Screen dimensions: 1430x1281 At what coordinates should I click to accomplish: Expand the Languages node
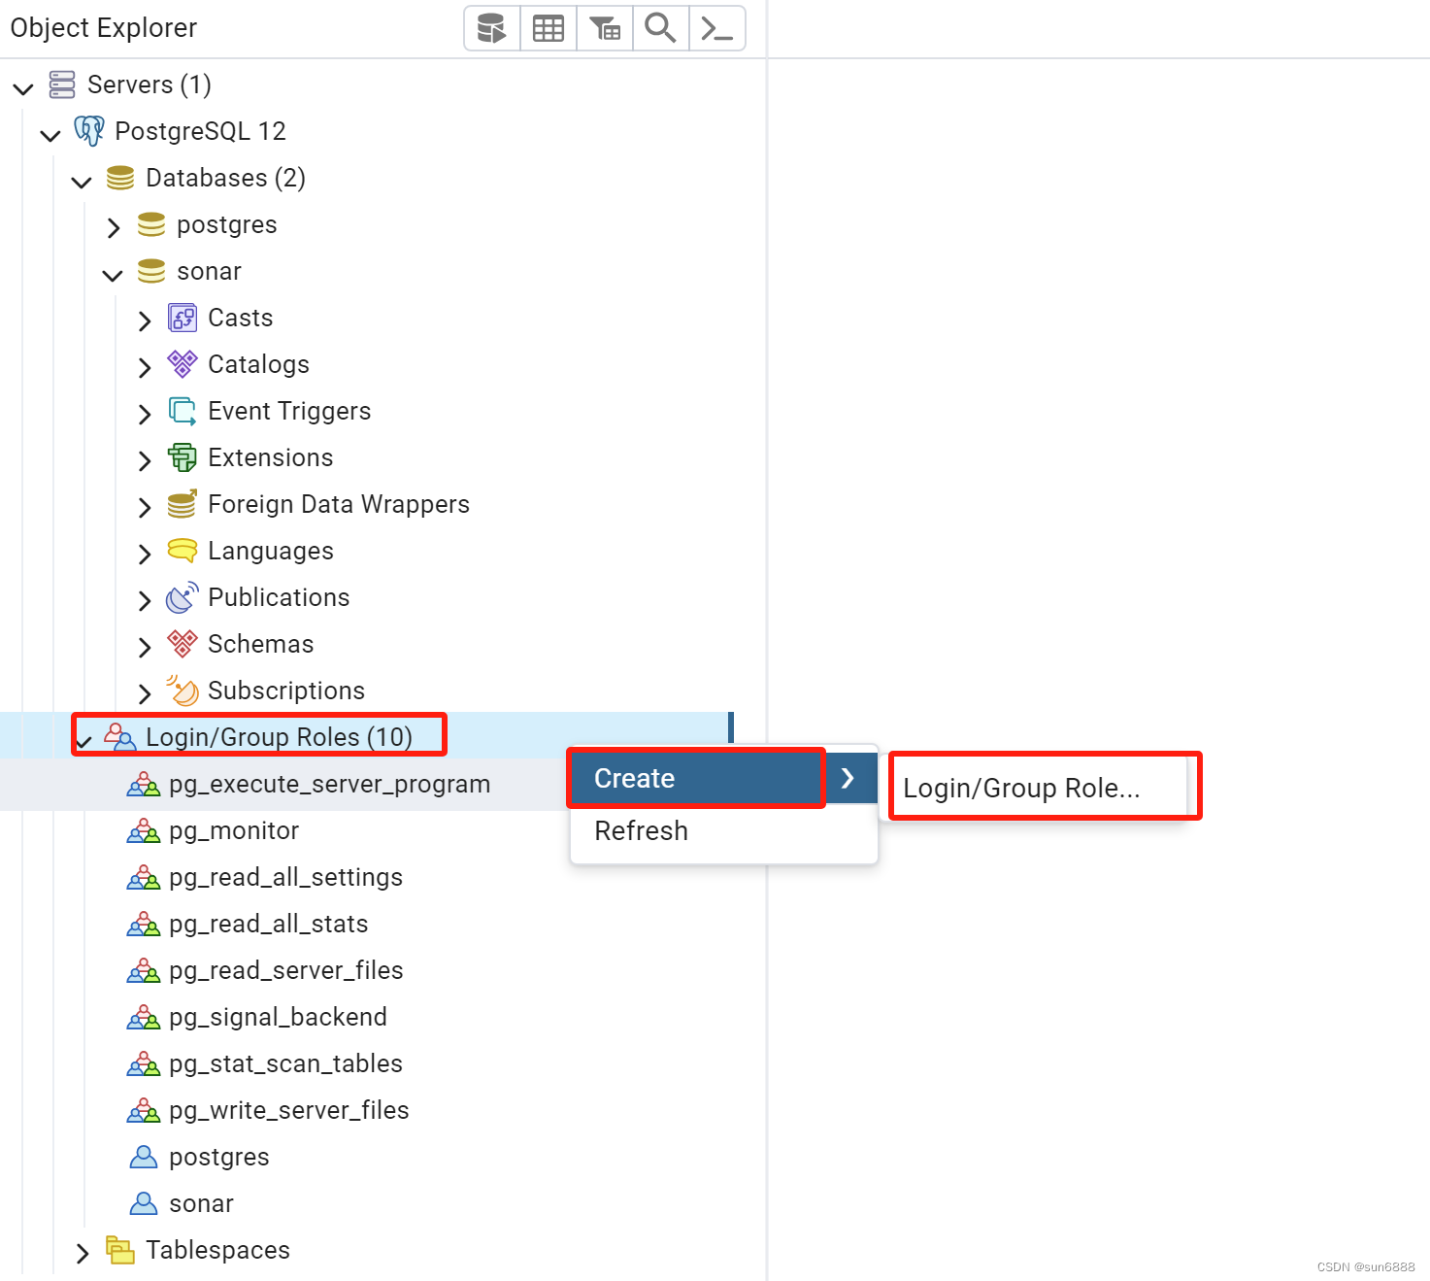[145, 554]
